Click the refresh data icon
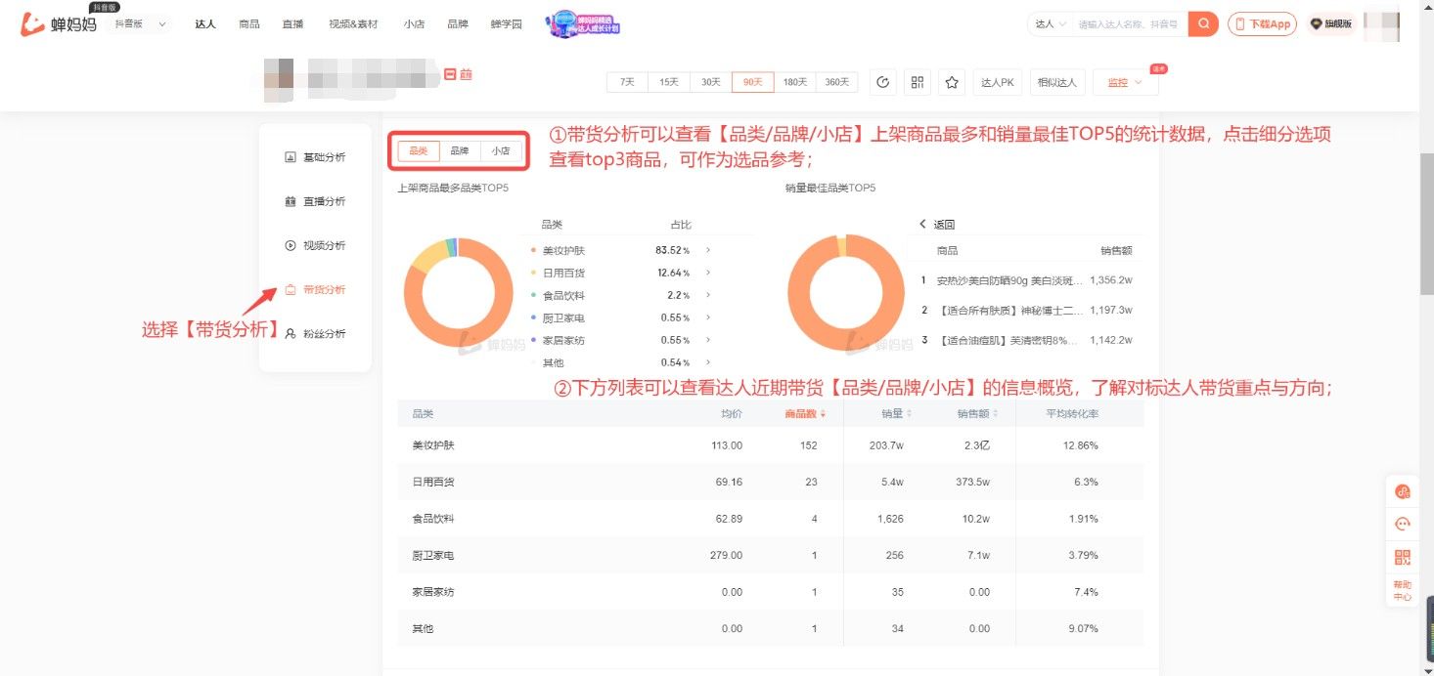1434x676 pixels. point(883,82)
